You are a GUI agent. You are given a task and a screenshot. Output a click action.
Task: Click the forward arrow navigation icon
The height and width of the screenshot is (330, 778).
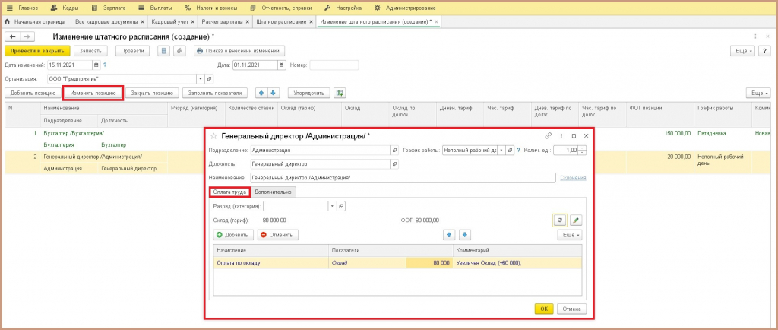point(27,36)
